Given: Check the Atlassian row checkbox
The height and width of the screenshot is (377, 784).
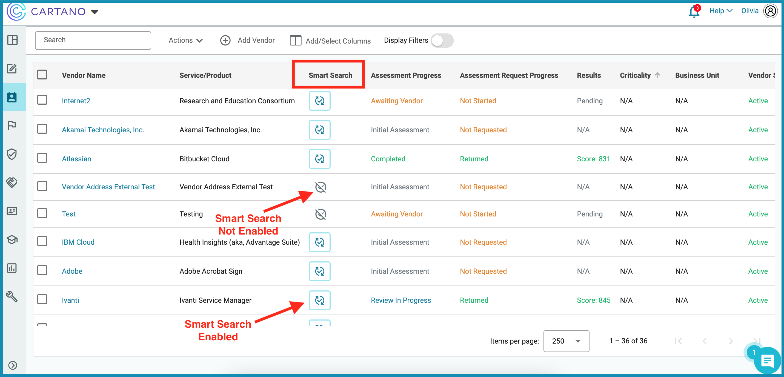Looking at the screenshot, I should point(42,158).
